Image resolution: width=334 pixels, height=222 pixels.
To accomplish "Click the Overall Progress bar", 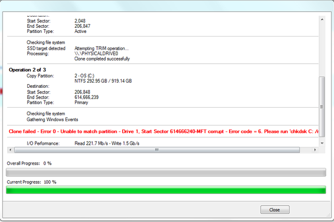I will pyautogui.click(x=166, y=172).
